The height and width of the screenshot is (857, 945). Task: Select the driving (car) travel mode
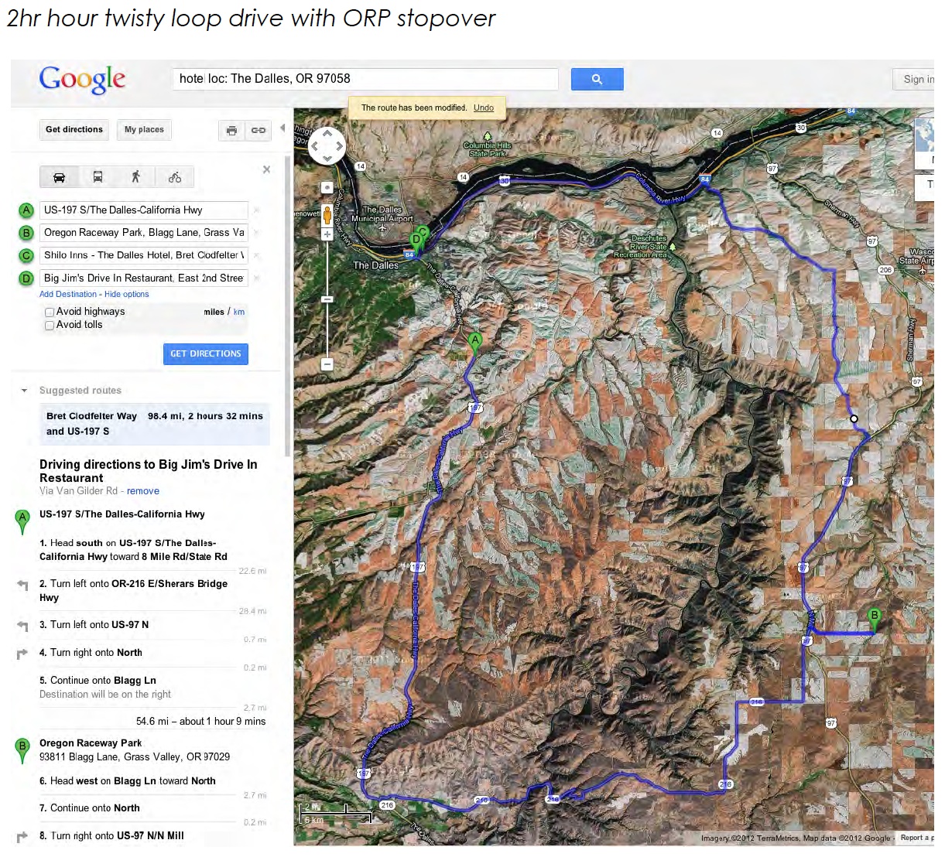tap(59, 177)
